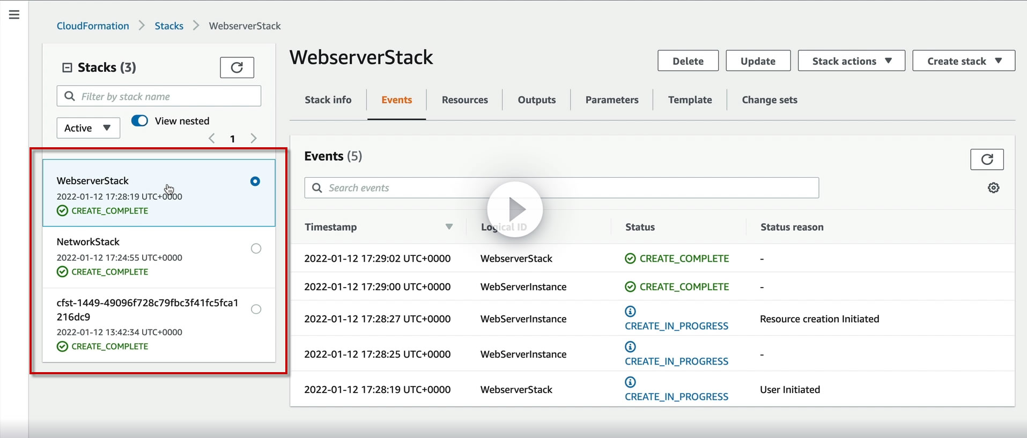Click the Delete stack button

[x=688, y=61]
